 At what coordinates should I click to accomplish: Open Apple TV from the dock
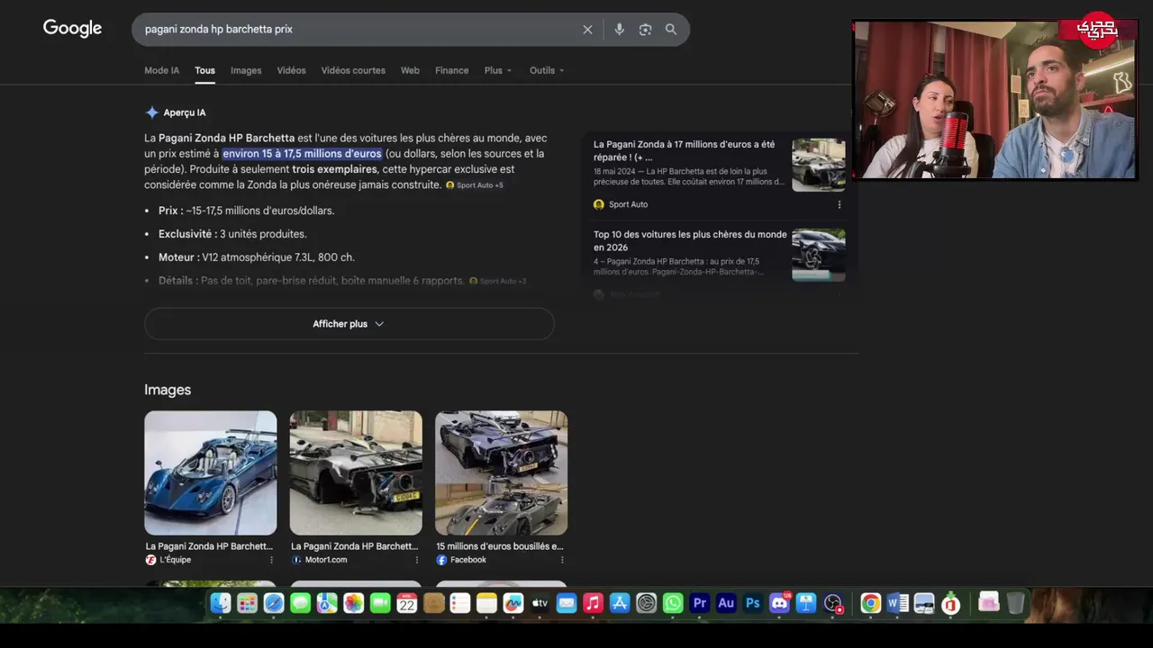tap(540, 604)
